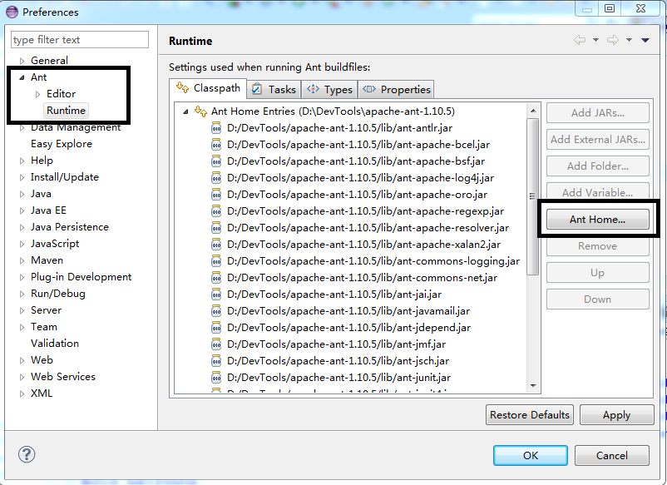Click the type filter text field
667x485 pixels.
(80, 40)
